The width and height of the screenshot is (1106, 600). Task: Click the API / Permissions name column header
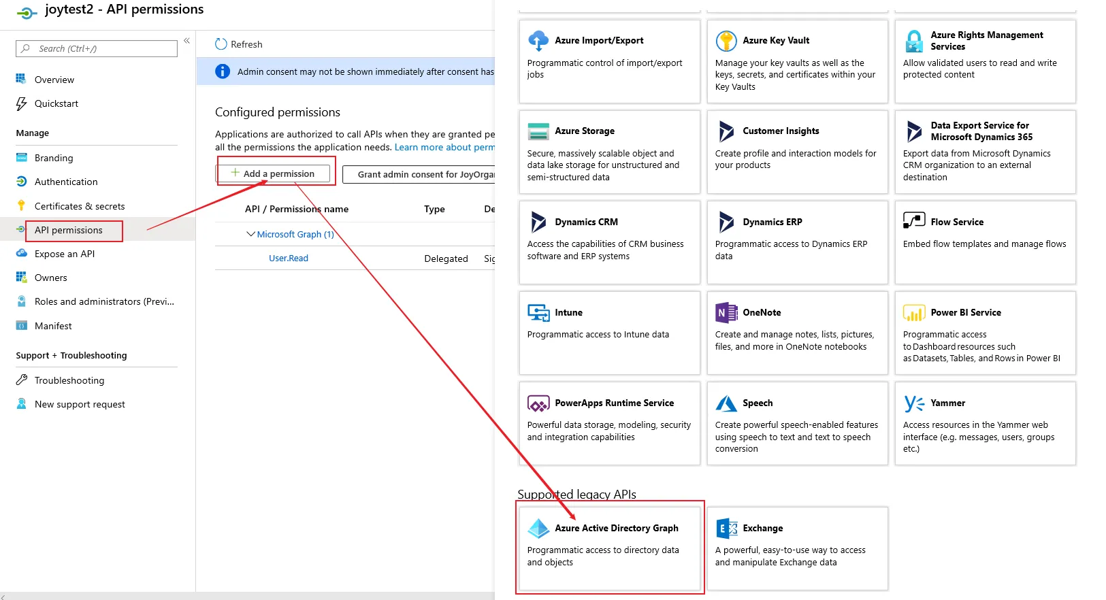pyautogui.click(x=297, y=209)
